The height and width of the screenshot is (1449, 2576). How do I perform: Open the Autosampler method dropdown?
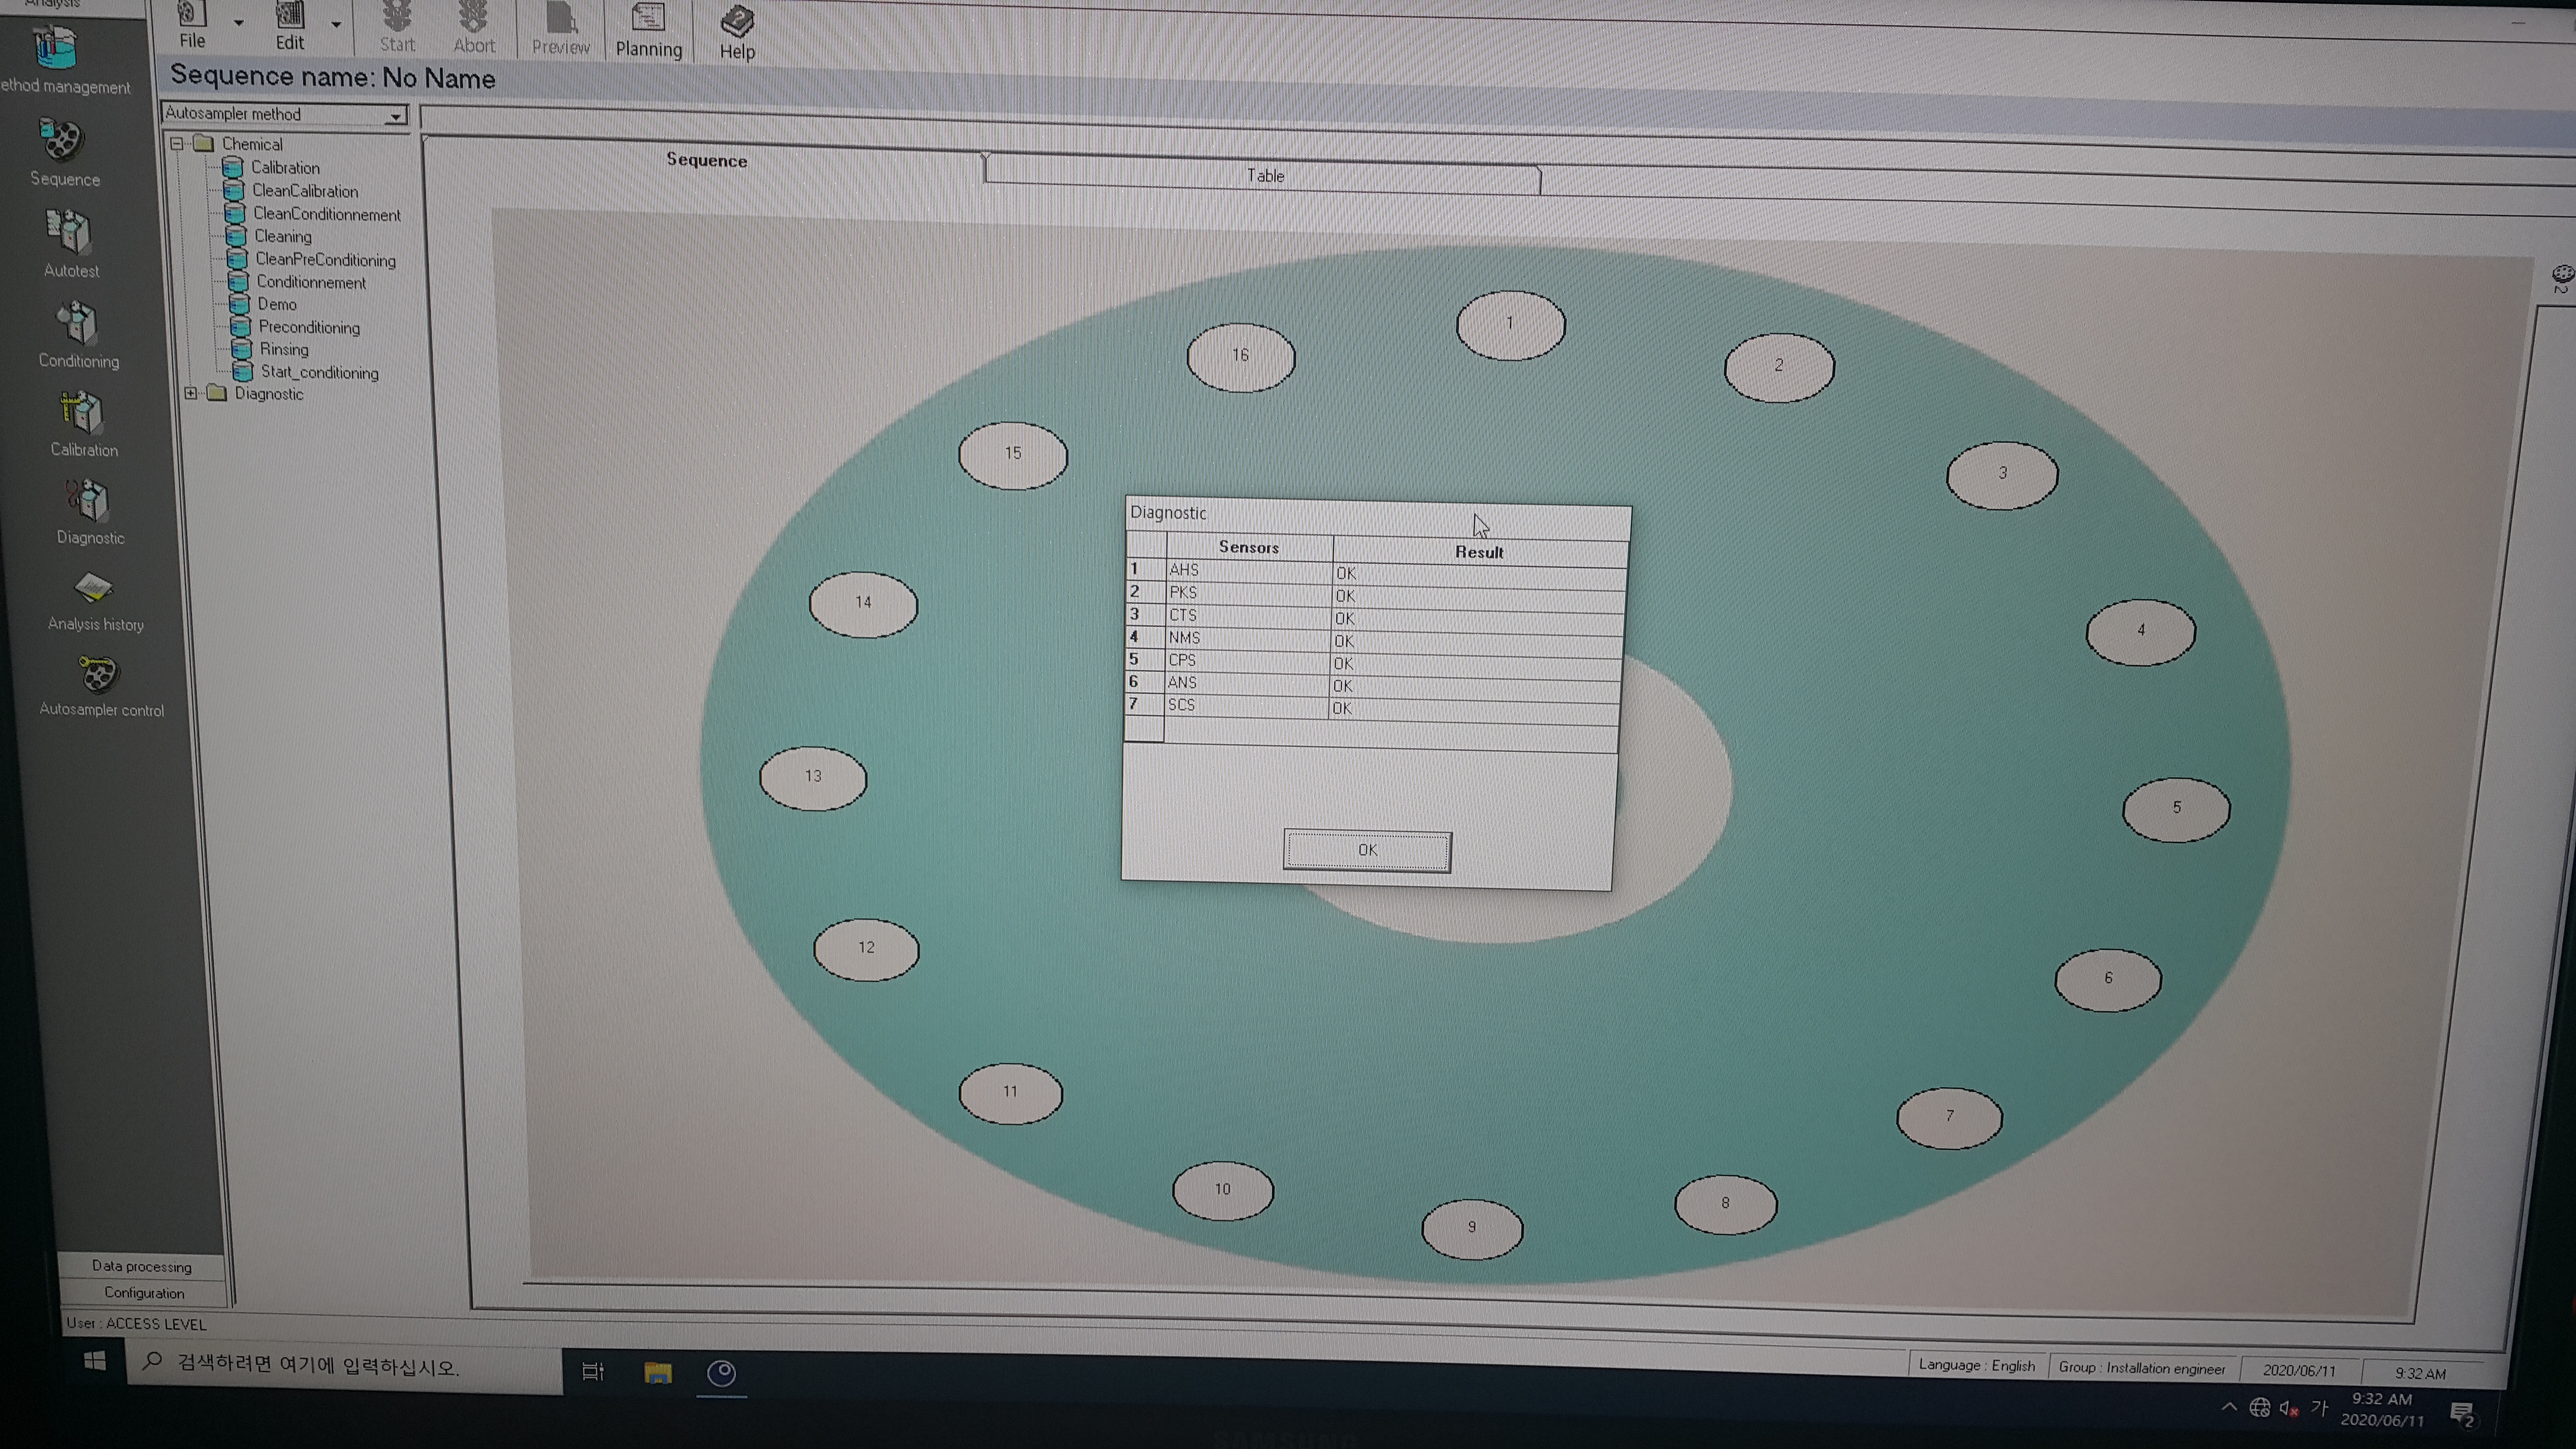pos(396,117)
